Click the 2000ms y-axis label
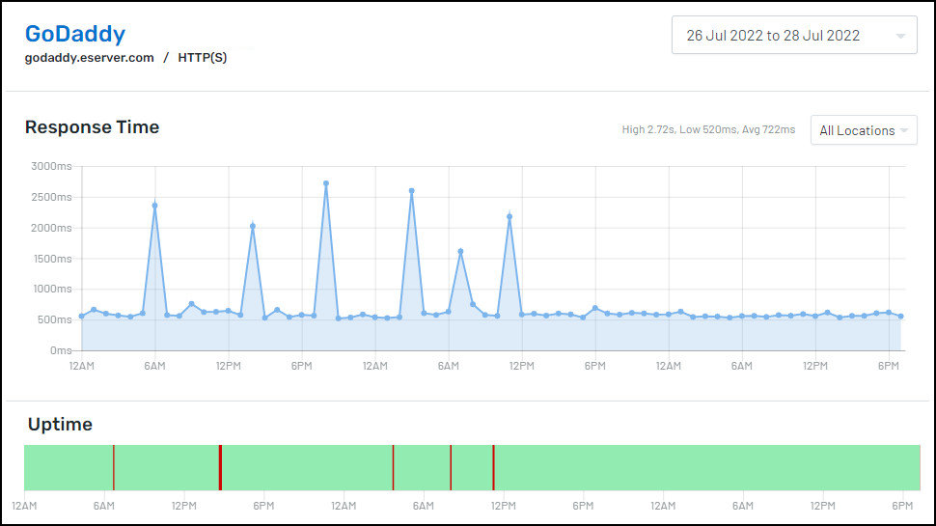Viewport: 936px width, 526px height. pos(51,228)
